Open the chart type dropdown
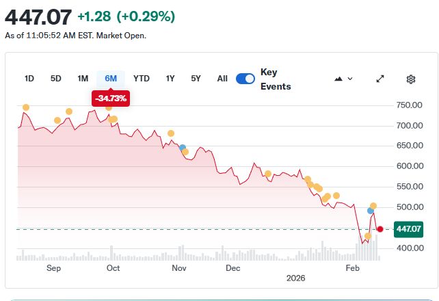 [343, 79]
